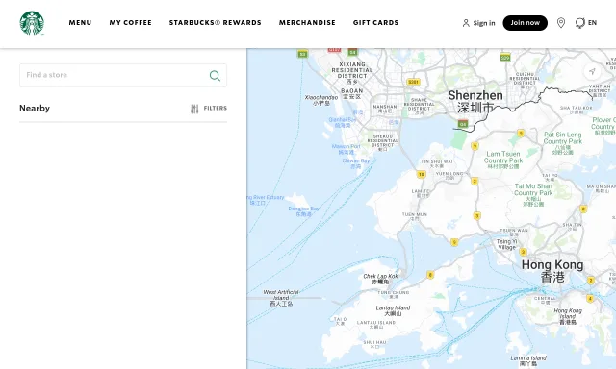
Task: Open the MERCHANDISE section
Action: [x=307, y=23]
